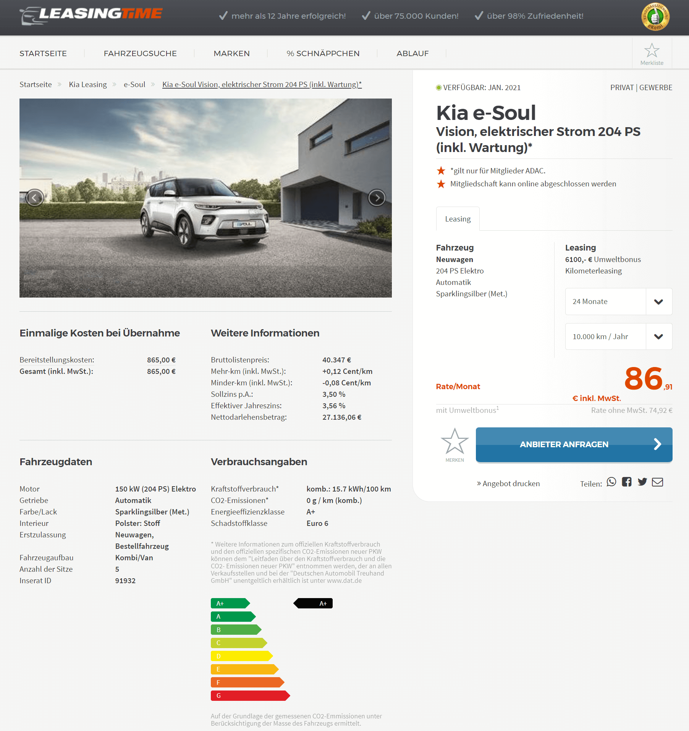This screenshot has height=731, width=689.
Task: Click the LeasingTime logo
Action: (x=91, y=15)
